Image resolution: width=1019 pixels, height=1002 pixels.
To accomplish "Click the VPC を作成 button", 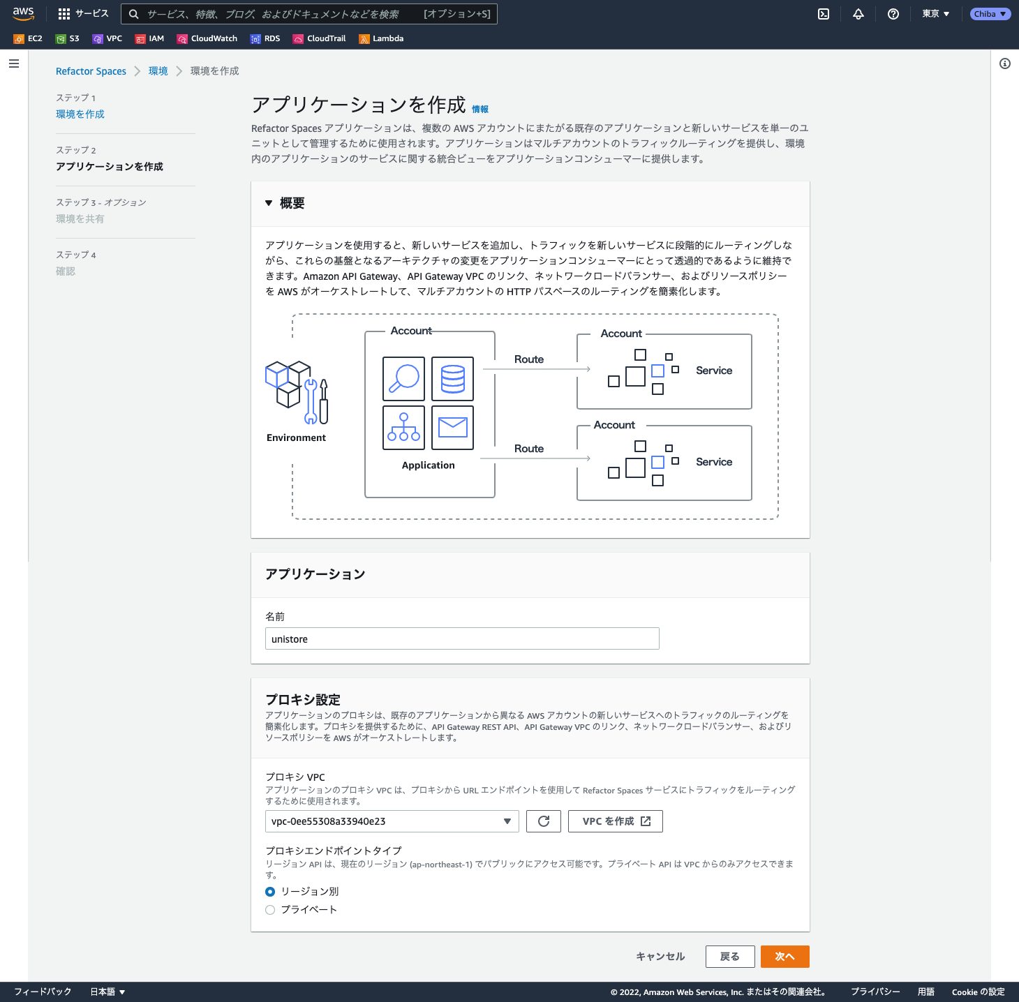I will click(x=615, y=821).
